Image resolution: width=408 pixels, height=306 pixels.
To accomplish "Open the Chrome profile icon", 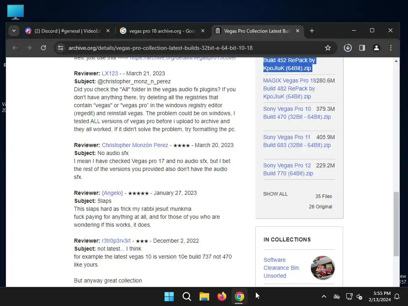I will [x=377, y=48].
